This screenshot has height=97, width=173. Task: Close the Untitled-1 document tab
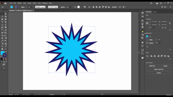tap(33, 11)
